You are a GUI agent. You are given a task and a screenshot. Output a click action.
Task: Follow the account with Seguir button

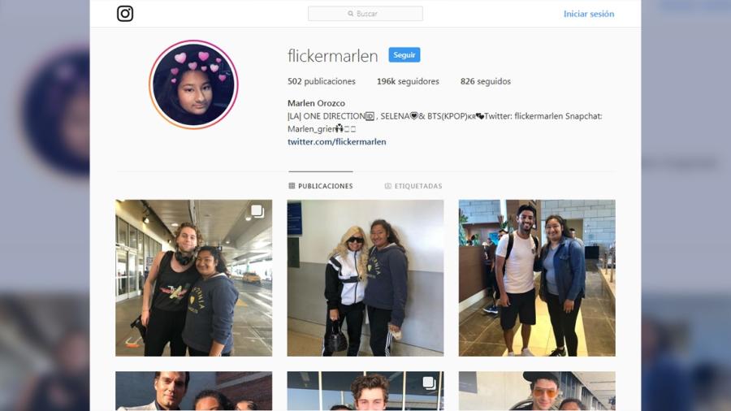click(404, 55)
